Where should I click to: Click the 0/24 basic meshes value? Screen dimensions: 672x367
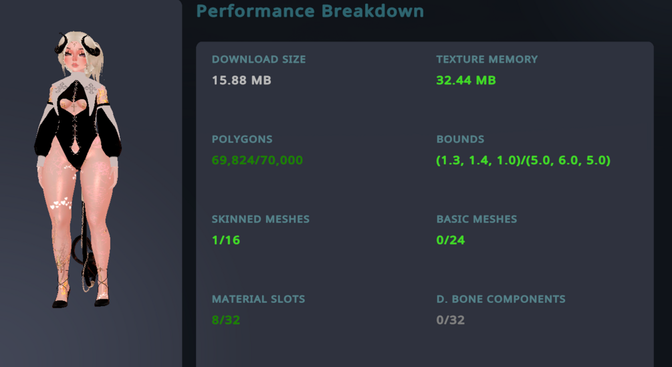click(451, 240)
